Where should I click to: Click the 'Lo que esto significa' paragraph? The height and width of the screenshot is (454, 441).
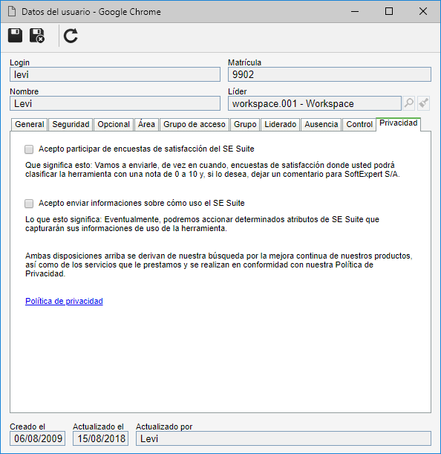pos(202,224)
